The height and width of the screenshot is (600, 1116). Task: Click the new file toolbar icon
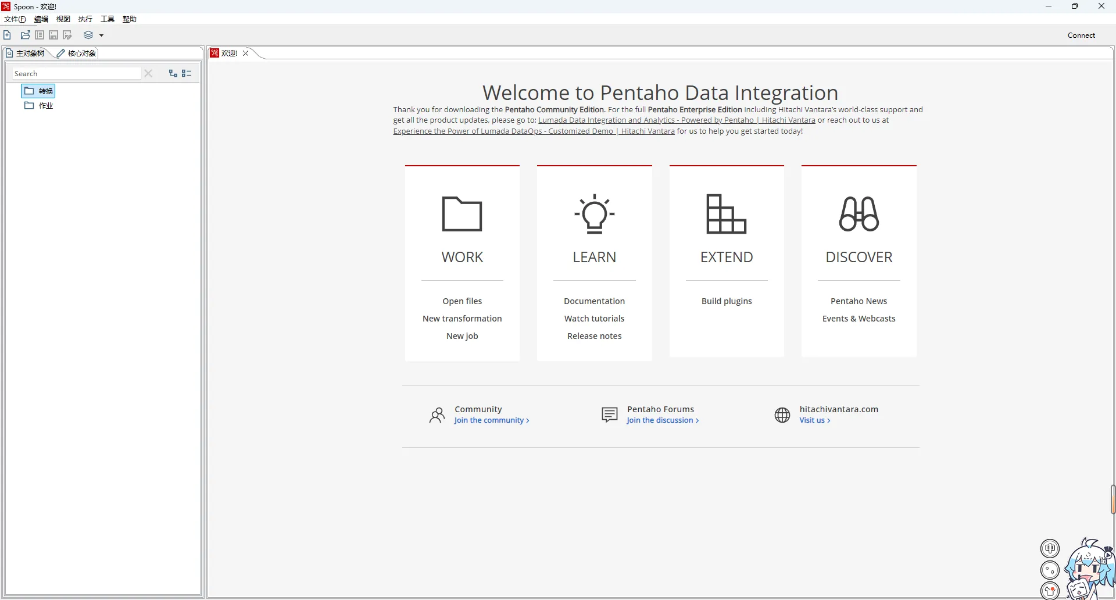point(7,35)
